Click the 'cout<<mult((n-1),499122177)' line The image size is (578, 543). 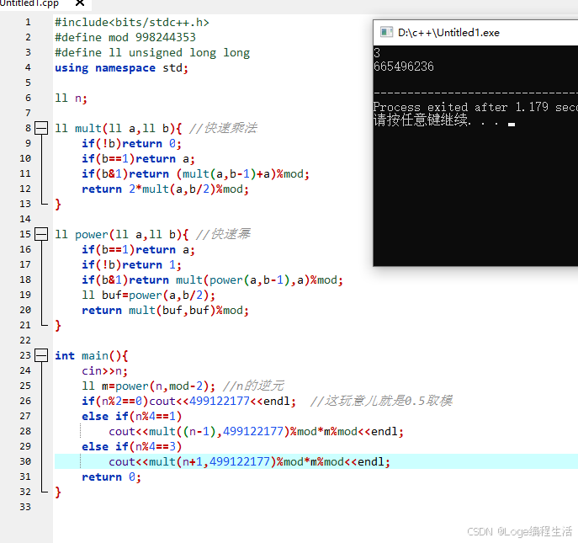[257, 431]
